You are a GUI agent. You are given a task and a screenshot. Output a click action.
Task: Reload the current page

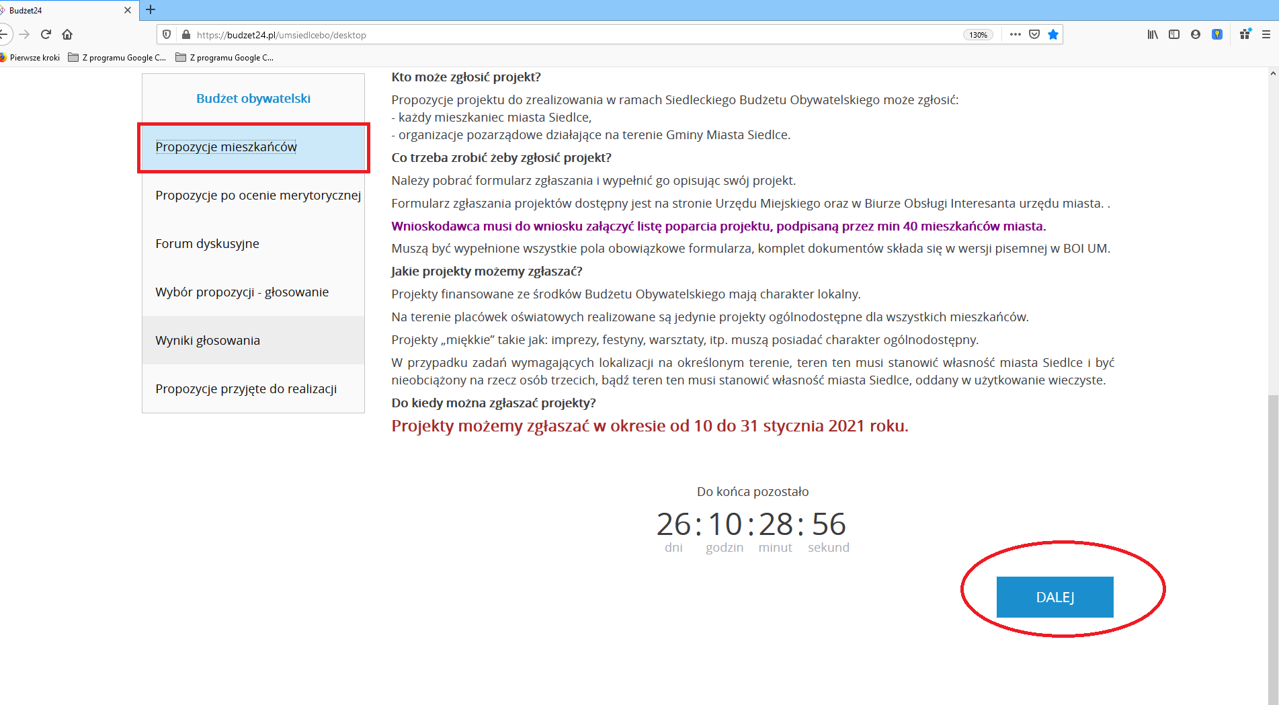pyautogui.click(x=46, y=34)
